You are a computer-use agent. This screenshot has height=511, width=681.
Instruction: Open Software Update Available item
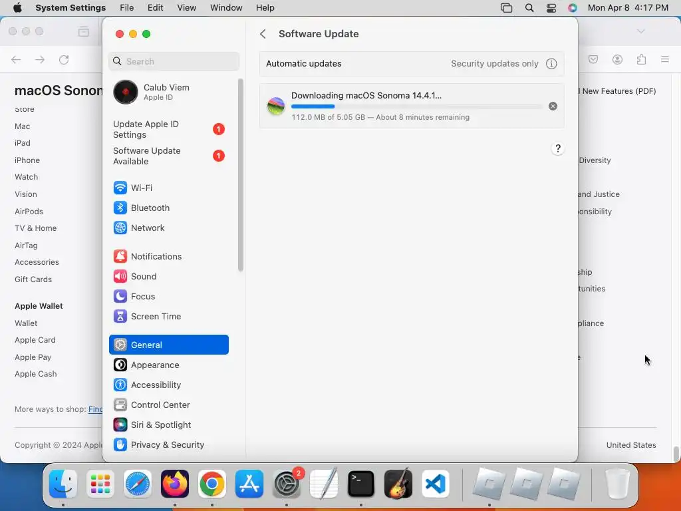pos(168,156)
